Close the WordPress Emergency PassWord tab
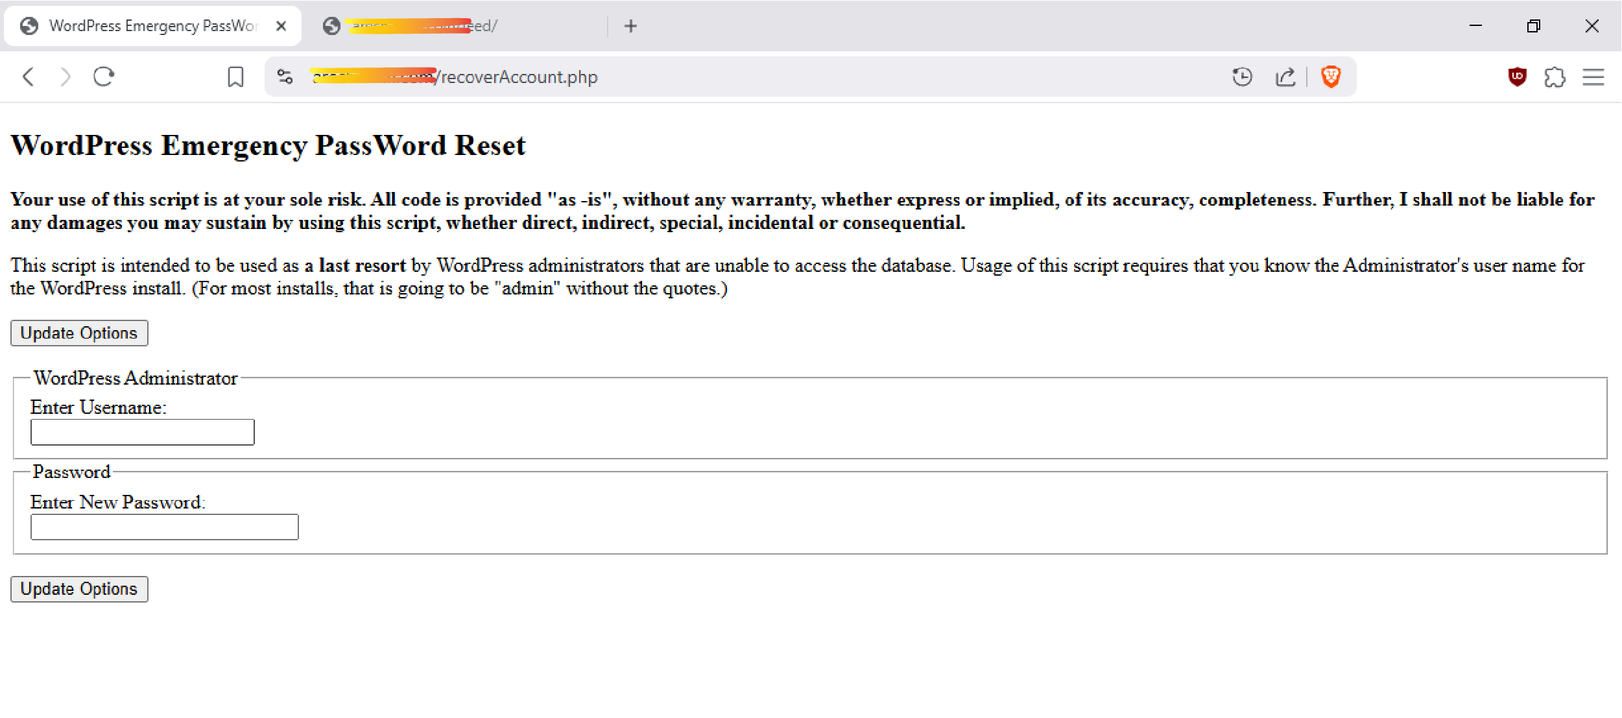 (281, 26)
